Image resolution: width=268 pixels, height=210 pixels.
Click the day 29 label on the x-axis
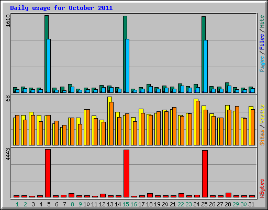pos(236,204)
